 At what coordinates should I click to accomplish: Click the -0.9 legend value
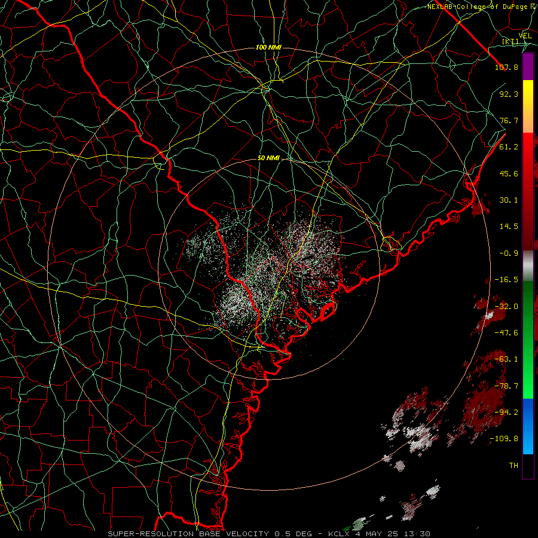[x=509, y=253]
